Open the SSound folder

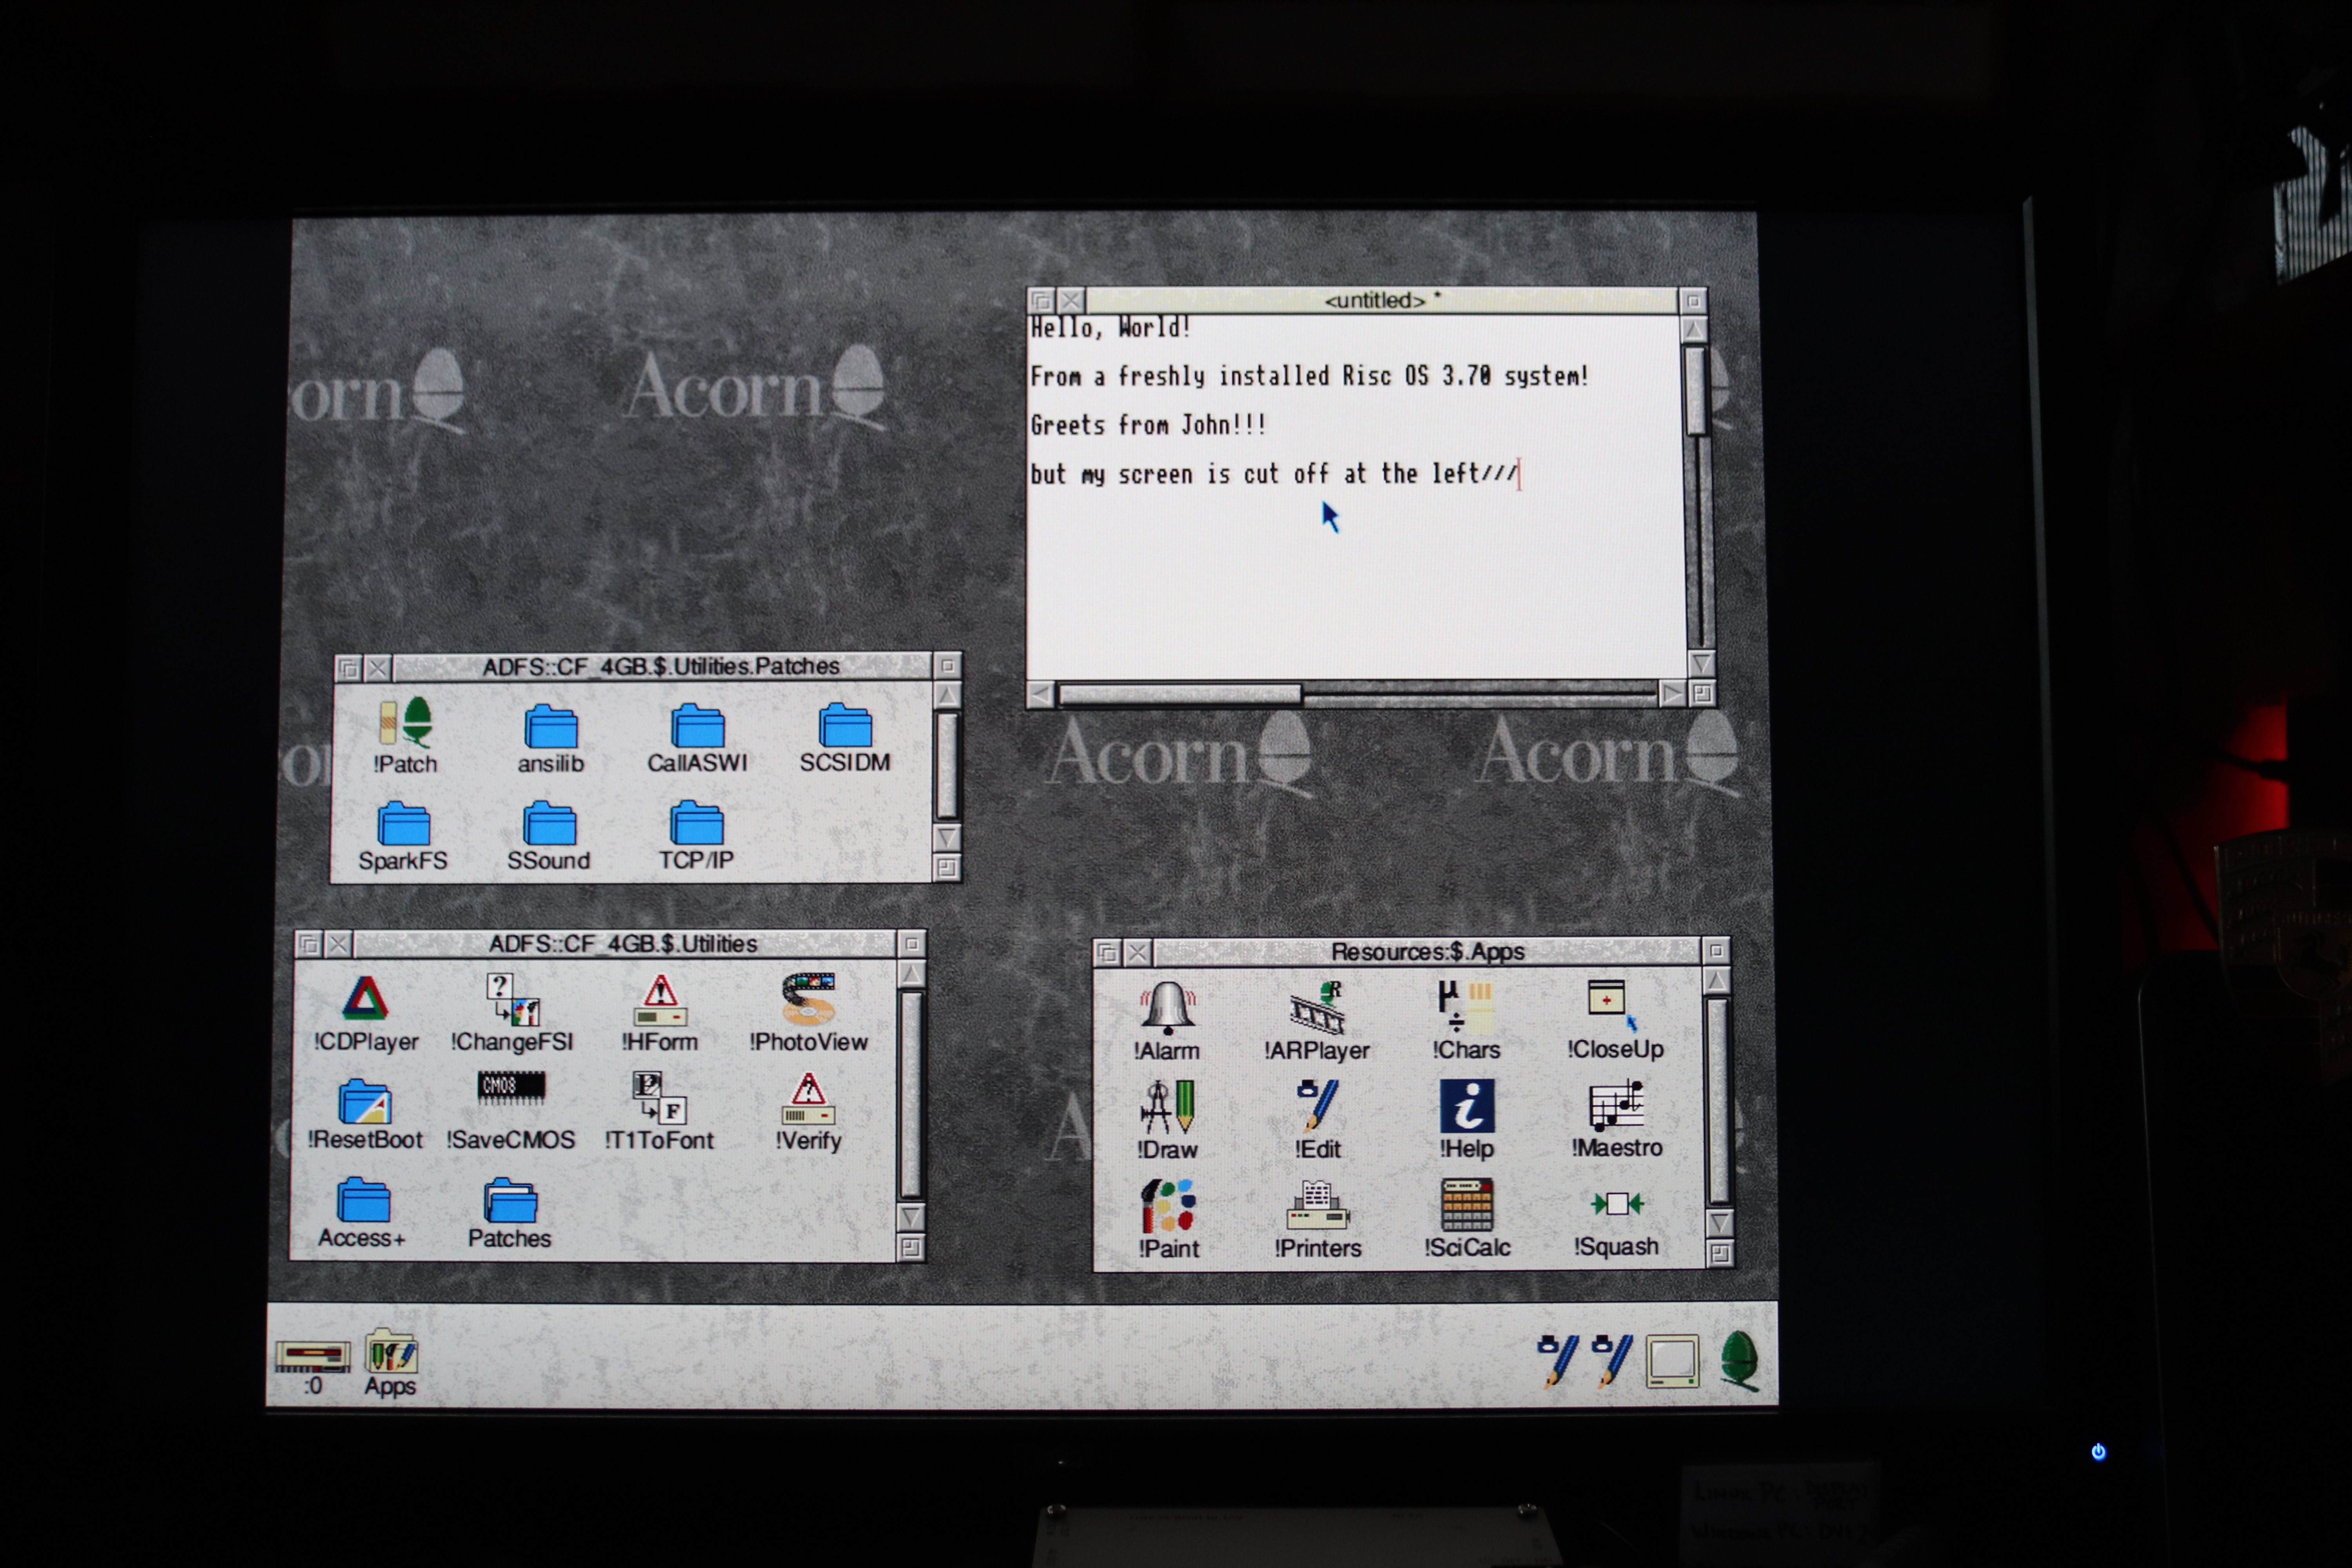click(x=549, y=836)
